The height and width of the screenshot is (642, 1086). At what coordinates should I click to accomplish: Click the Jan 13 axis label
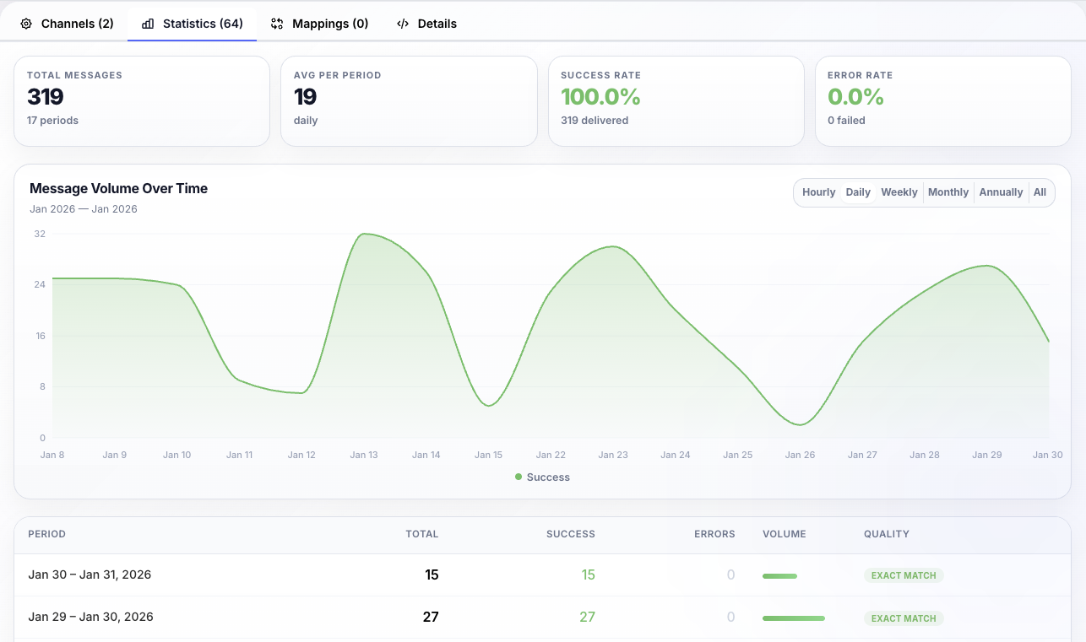coord(364,455)
